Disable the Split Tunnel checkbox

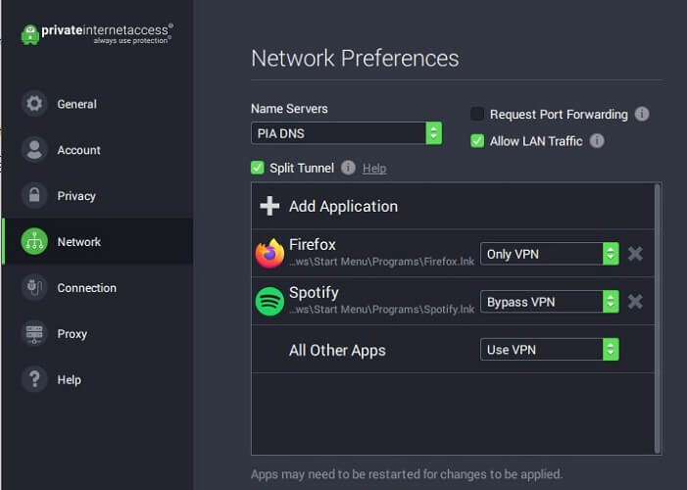258,168
